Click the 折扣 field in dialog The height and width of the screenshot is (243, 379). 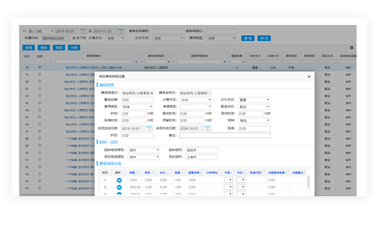137,135
